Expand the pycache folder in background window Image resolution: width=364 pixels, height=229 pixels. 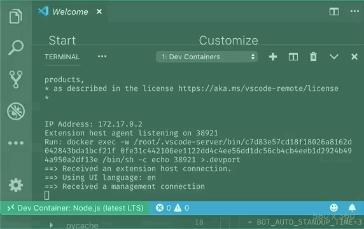point(52,225)
